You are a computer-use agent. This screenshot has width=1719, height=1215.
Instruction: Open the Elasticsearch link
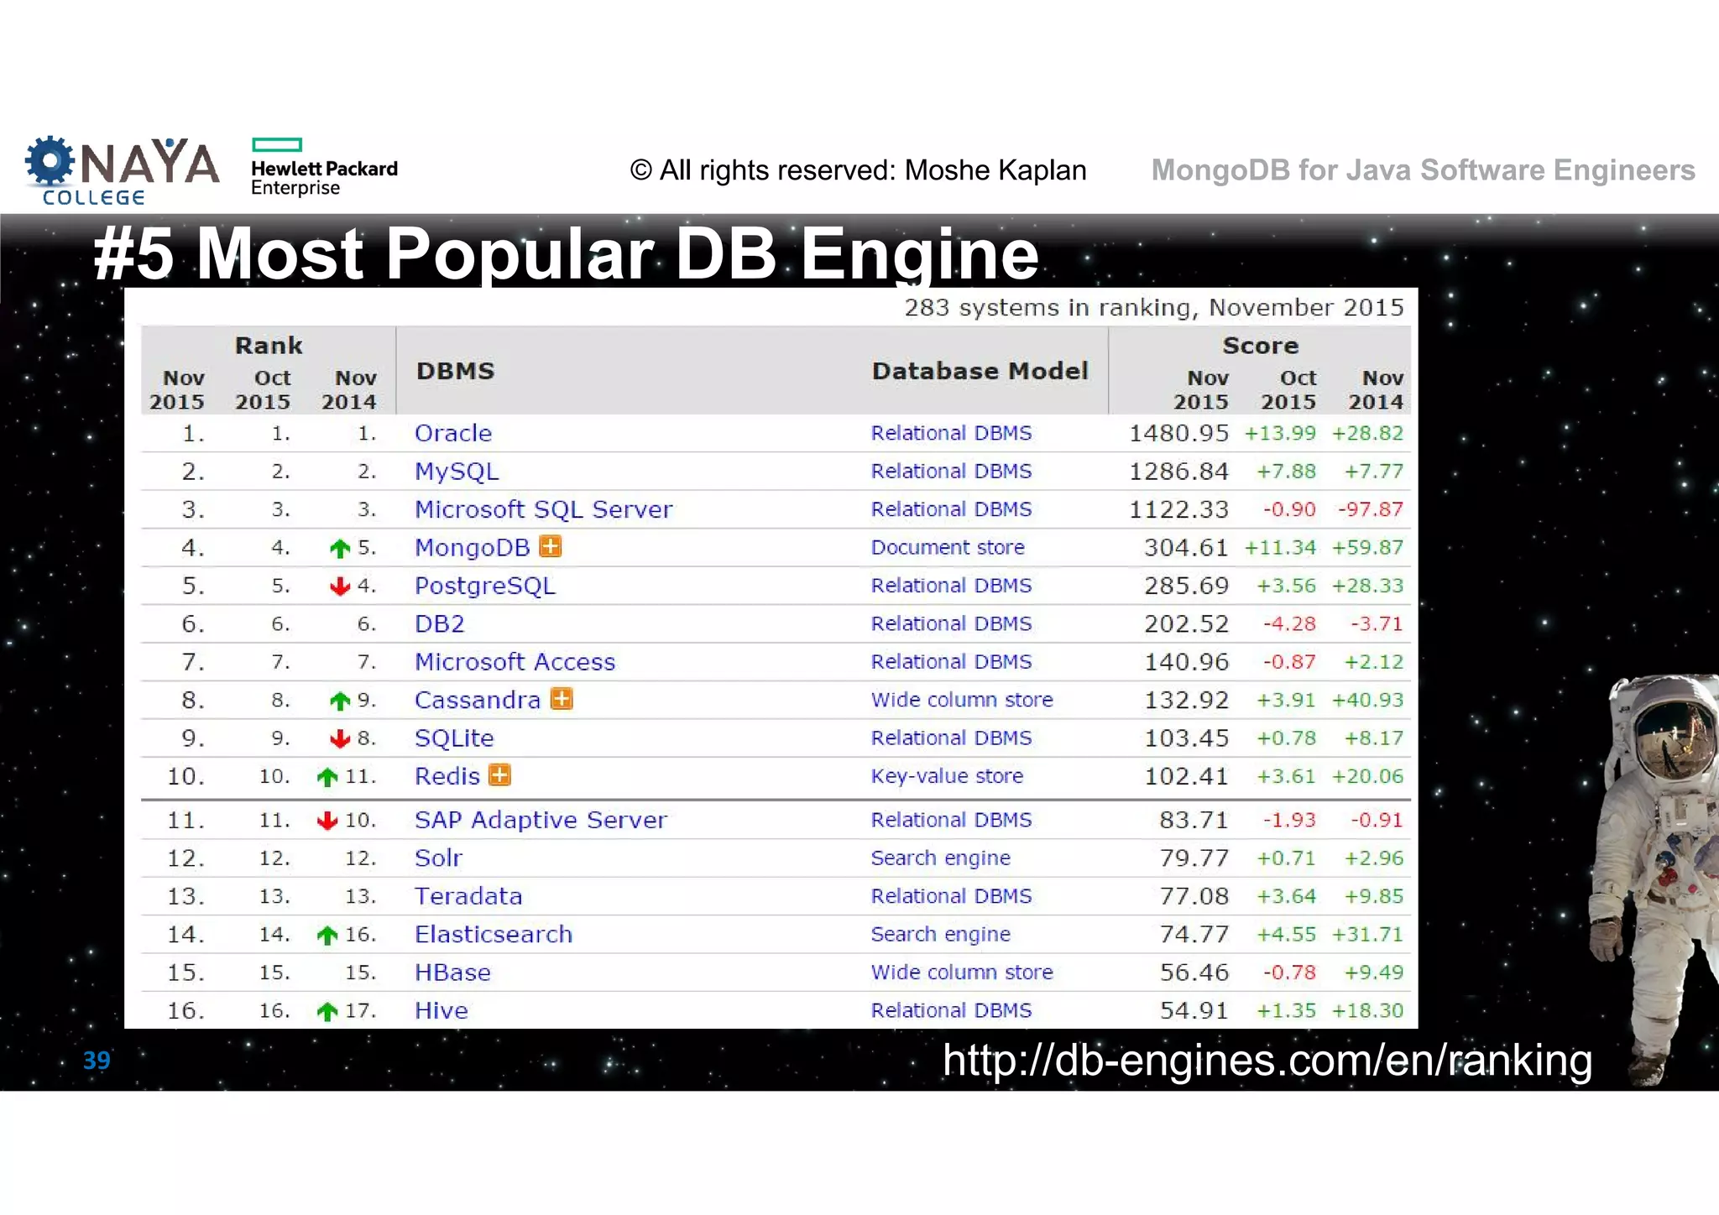[493, 934]
